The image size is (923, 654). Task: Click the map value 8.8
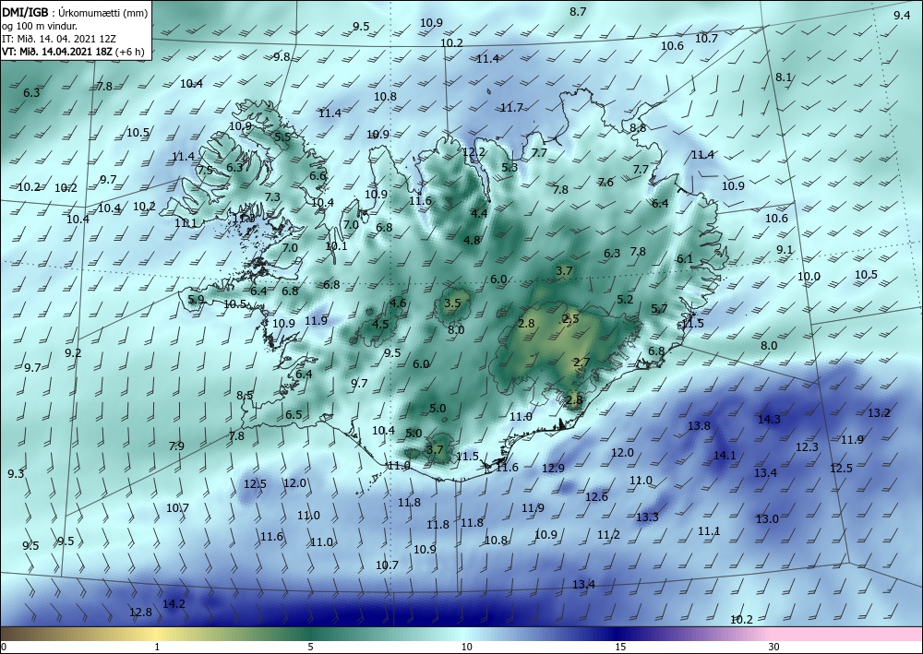click(x=638, y=127)
